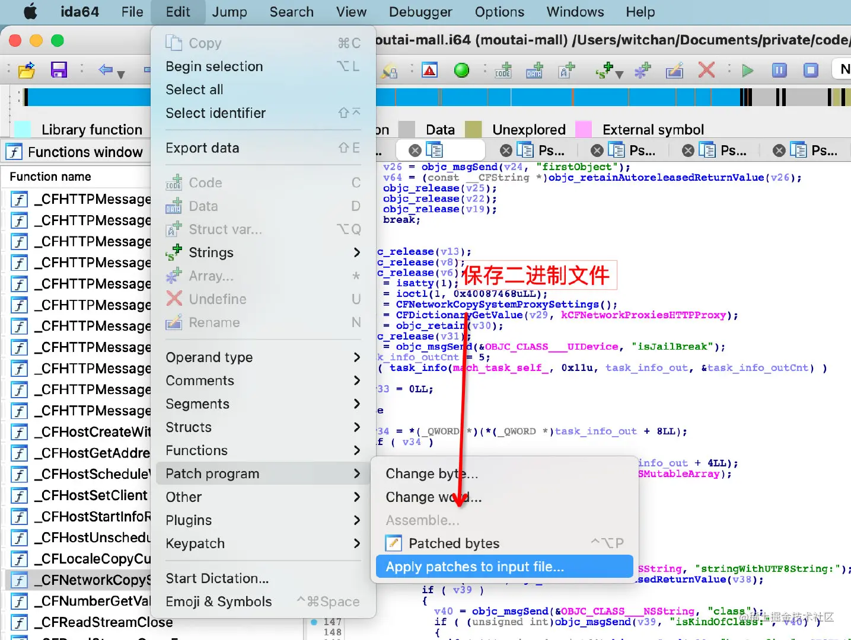
Task: Click the red X Undefine toolbar icon
Action: click(x=706, y=71)
